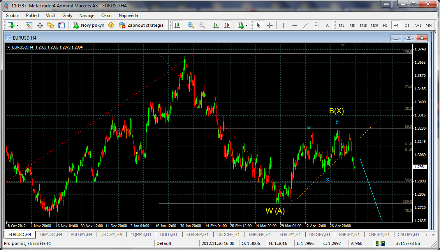
Task: Open the Okno menu
Action: 106,16
